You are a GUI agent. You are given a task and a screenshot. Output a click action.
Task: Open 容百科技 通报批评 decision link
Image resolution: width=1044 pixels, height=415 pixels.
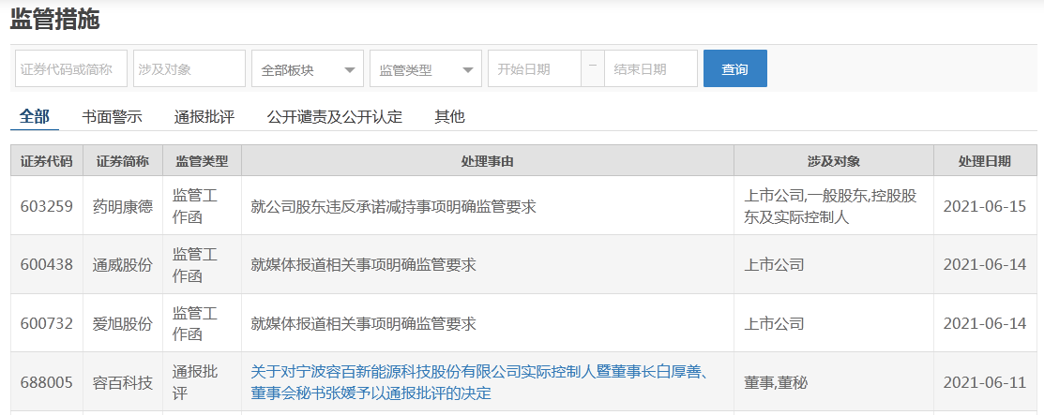pyautogui.click(x=478, y=382)
